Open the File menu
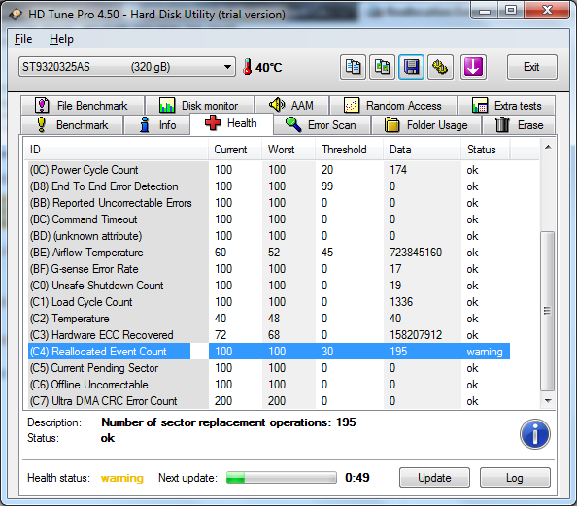Screen dimensions: 577x506 (x=23, y=39)
